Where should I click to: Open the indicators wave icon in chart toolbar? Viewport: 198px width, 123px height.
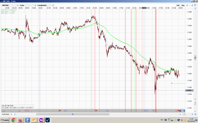click(x=187, y=5)
